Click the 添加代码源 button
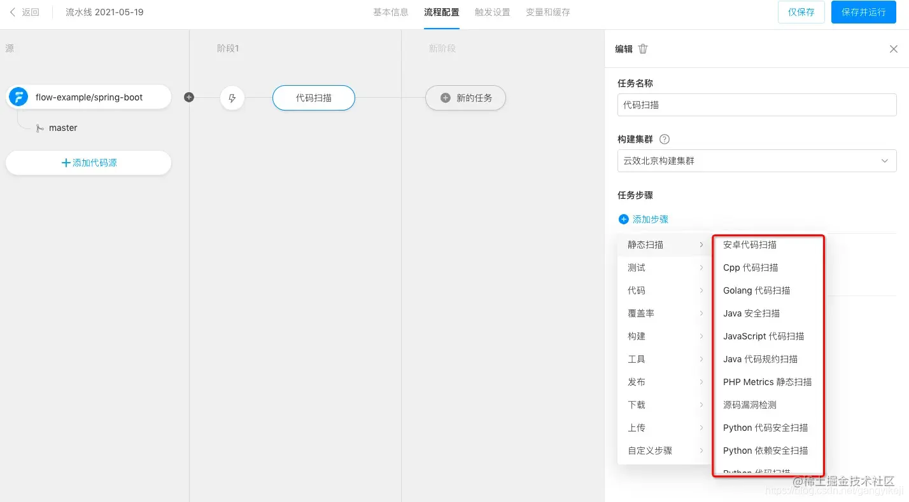This screenshot has width=909, height=502. (88, 162)
